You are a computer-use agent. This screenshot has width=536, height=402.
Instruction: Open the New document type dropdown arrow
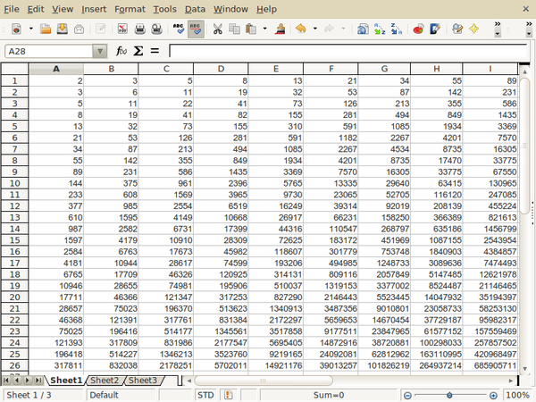[x=30, y=29]
